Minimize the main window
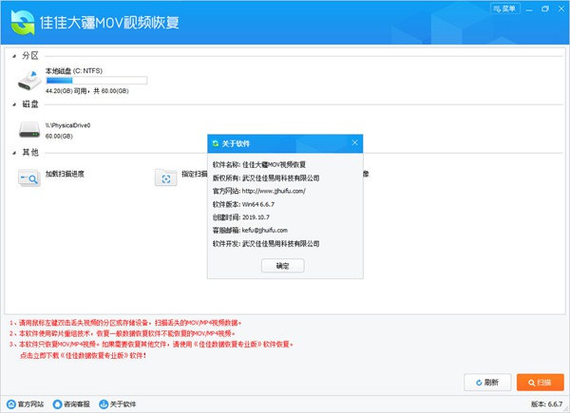This screenshot has width=570, height=413. pos(529,9)
